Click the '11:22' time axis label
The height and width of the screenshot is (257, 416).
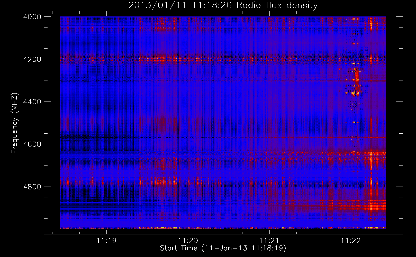(x=351, y=241)
